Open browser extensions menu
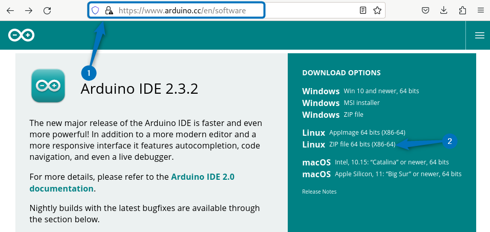Image resolution: width=490 pixels, height=232 pixels. tap(462, 11)
